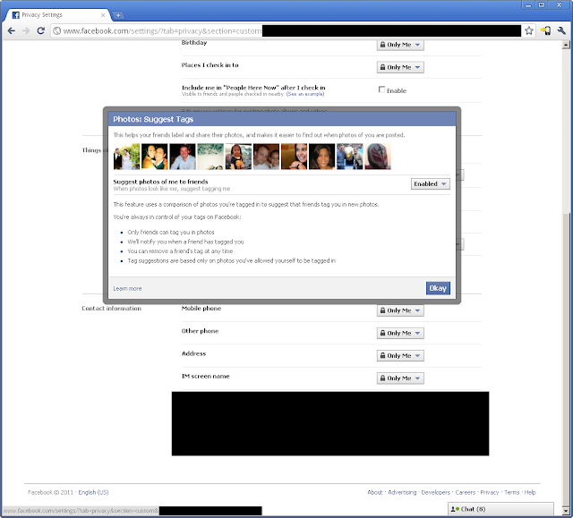Maximize the browser window
The image size is (573, 518).
[x=542, y=4]
